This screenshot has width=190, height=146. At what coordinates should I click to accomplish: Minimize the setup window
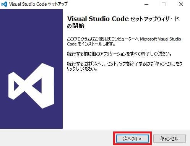coord(146,4)
